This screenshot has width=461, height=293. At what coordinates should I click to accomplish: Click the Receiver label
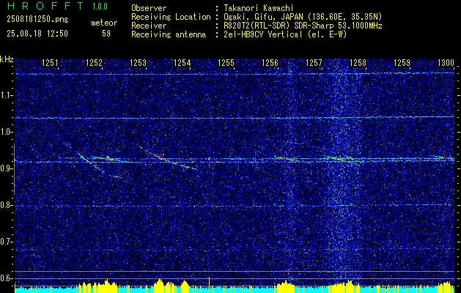point(149,26)
